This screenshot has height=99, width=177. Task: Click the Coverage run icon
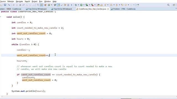(x=87, y=5)
